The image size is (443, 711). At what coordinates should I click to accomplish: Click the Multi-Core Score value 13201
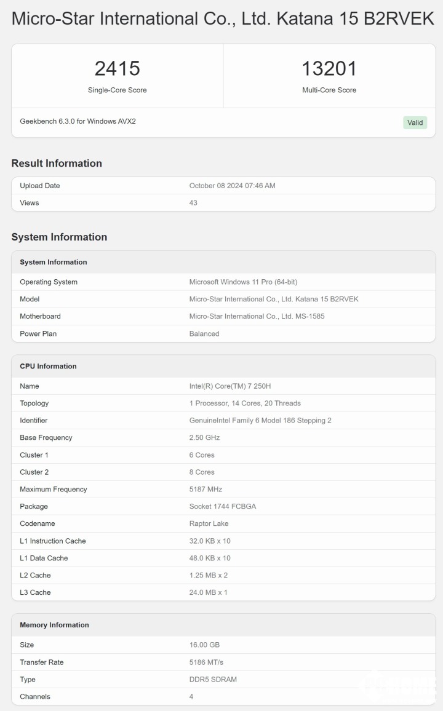329,68
